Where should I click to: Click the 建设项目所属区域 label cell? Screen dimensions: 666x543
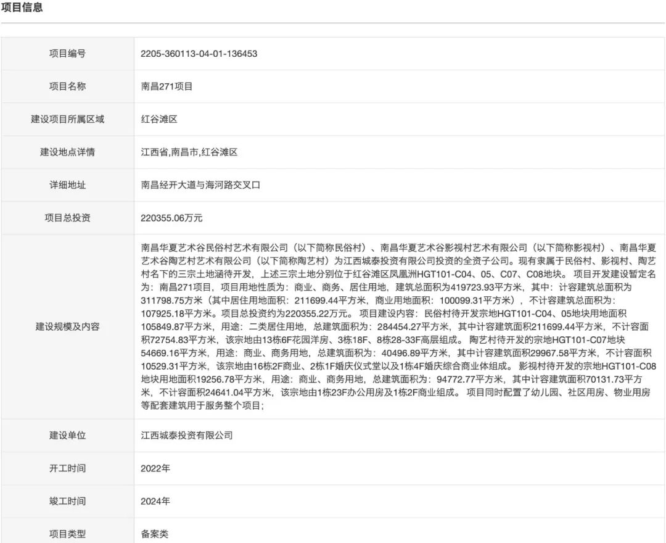[x=67, y=119]
